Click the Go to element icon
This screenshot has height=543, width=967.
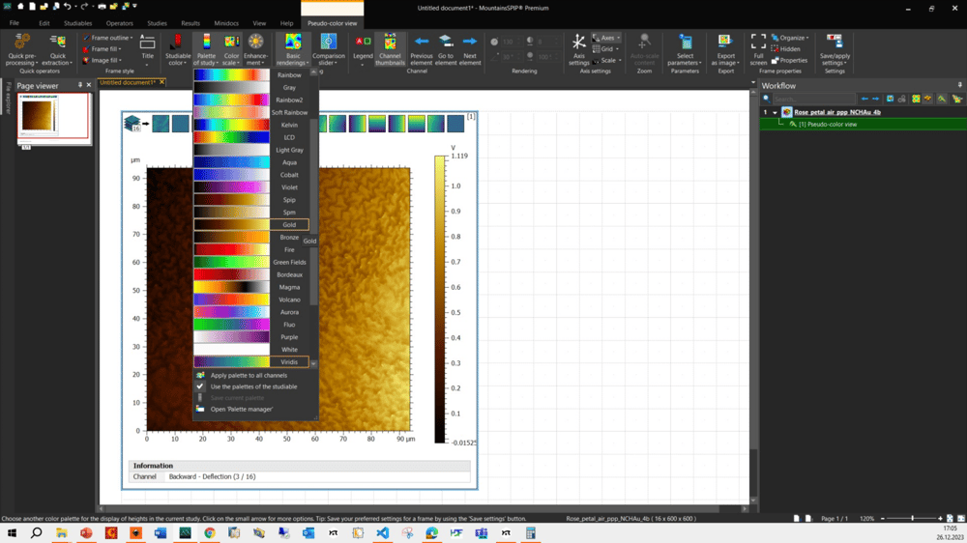tap(445, 42)
